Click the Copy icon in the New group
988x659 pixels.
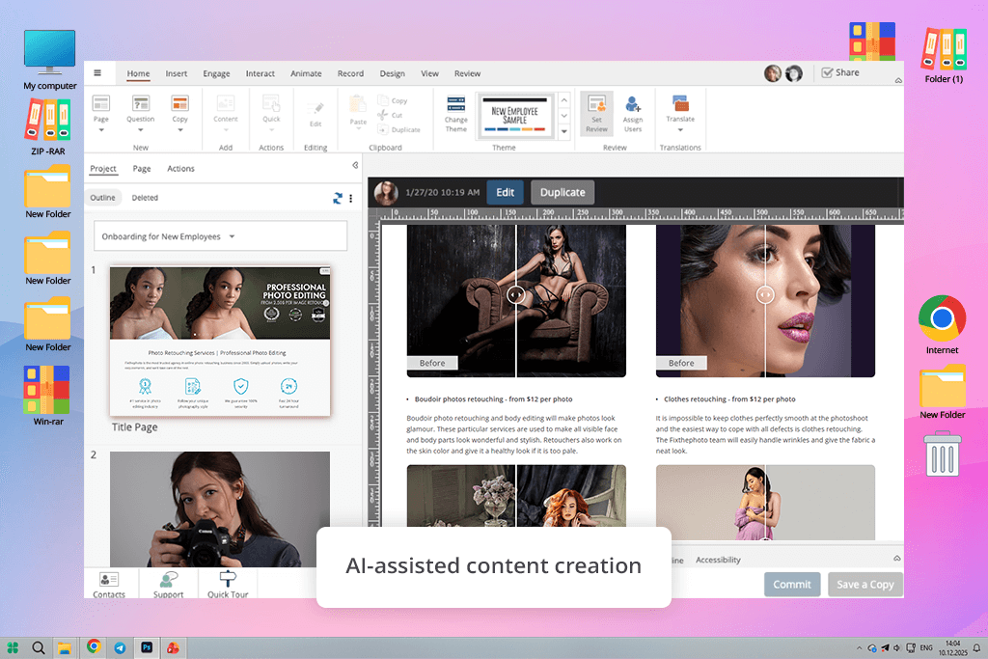tap(179, 103)
